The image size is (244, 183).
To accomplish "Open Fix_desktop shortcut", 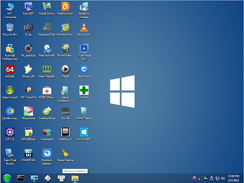I will [x=29, y=51].
